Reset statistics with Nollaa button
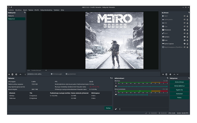The width and height of the screenshot is (197, 123). point(108,108)
